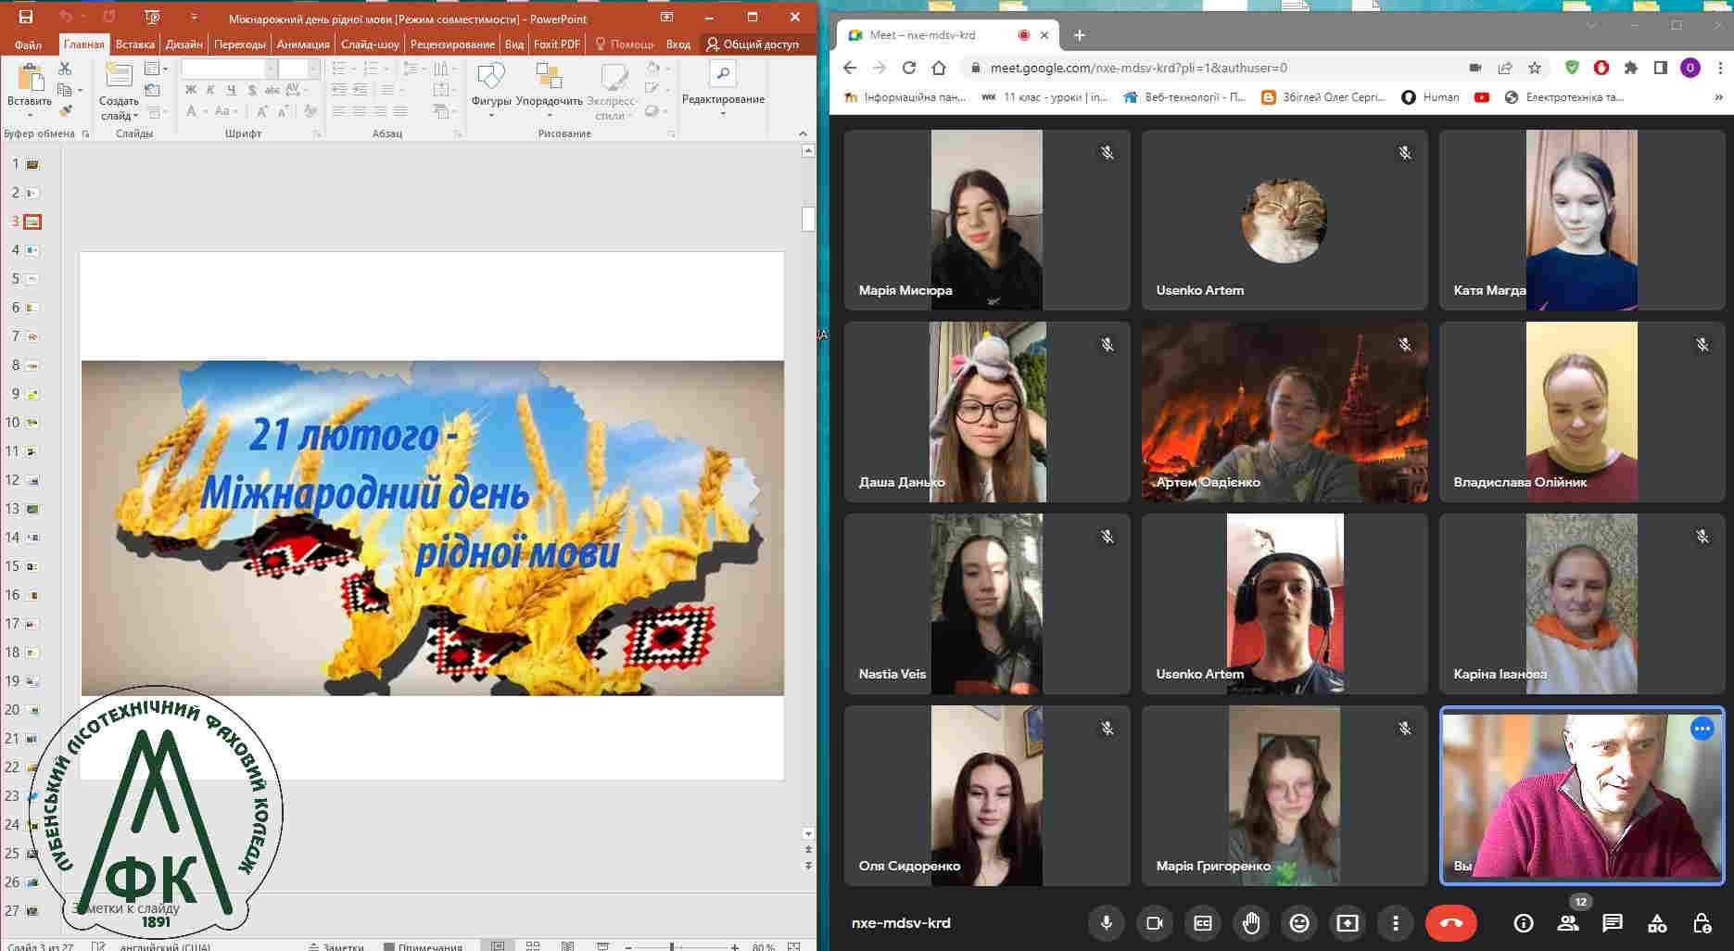This screenshot has height=951, width=1734.
Task: Reload the Meet page in Chrome
Action: 909,68
